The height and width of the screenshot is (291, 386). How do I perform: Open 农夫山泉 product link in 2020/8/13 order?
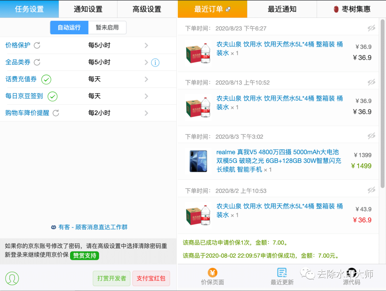[x=279, y=103]
